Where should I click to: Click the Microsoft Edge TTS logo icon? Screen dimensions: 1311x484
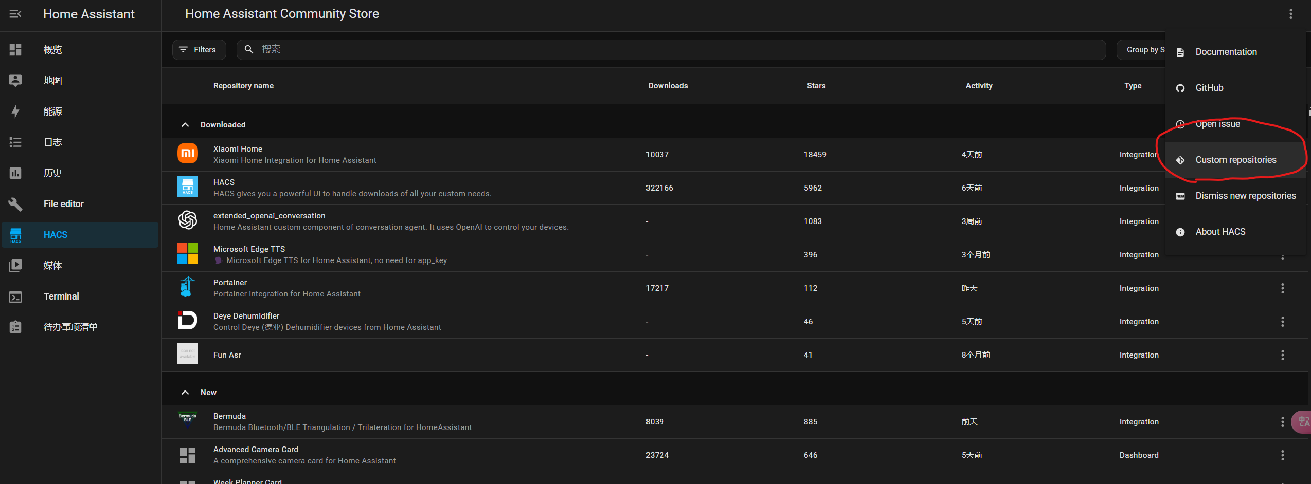pos(188,254)
